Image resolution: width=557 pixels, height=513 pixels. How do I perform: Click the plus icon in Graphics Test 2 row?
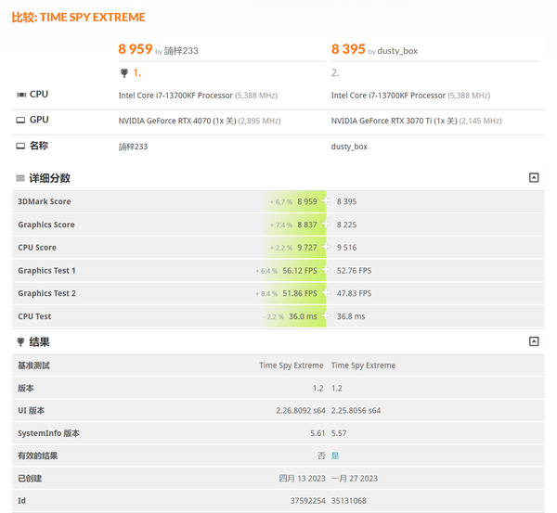326,292
